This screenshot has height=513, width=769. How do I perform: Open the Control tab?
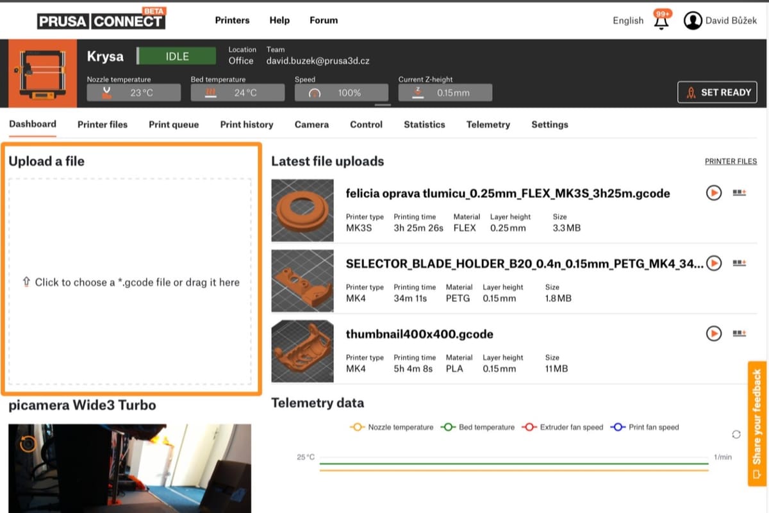pos(366,124)
